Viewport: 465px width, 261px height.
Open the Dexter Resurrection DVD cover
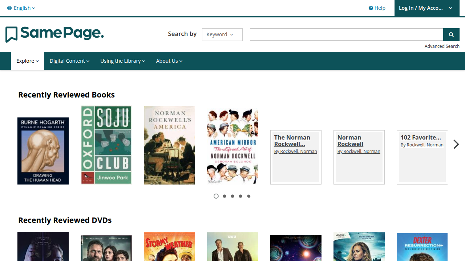(x=422, y=247)
